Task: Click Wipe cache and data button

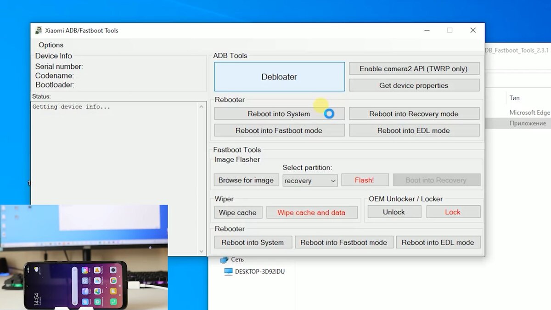Action: click(311, 212)
